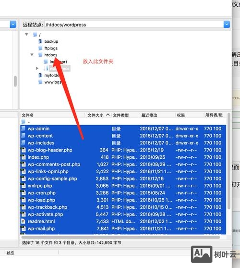Sort by 文件大小 column header
Viewport: 240px width, 268px height.
click(96, 115)
